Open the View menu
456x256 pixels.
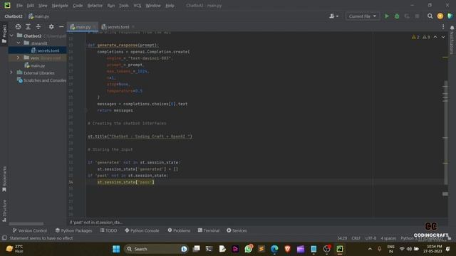[43, 6]
